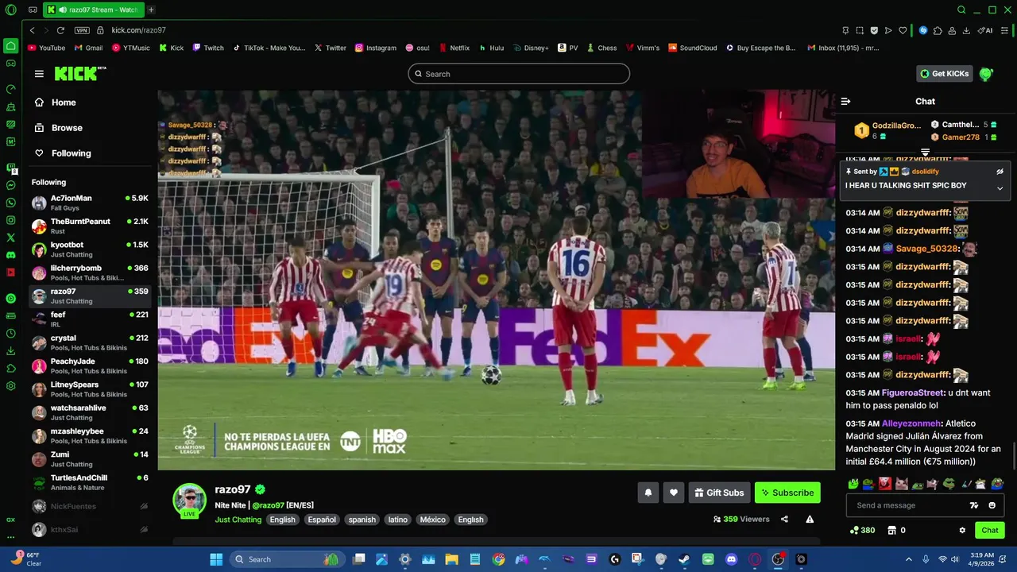The height and width of the screenshot is (572, 1017).
Task: Focus the Kick search field
Action: 519,74
